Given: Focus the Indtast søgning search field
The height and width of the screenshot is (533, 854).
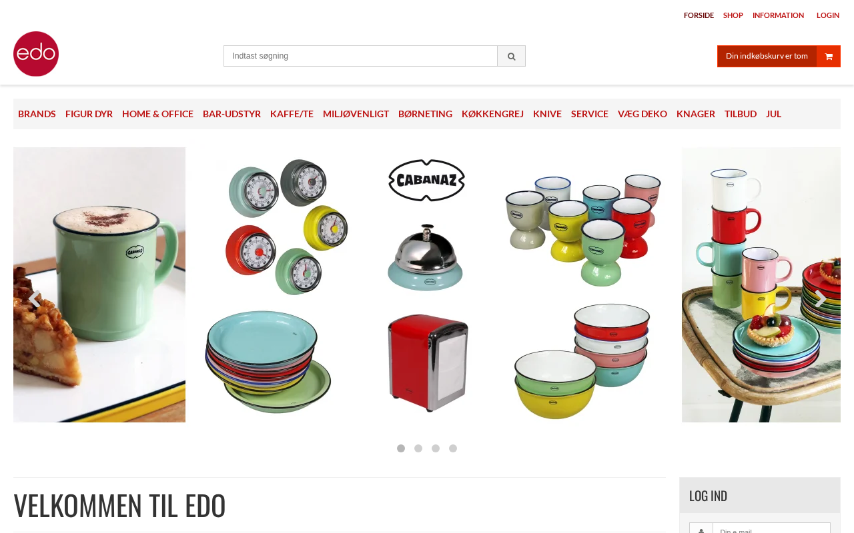Looking at the screenshot, I should (360, 56).
